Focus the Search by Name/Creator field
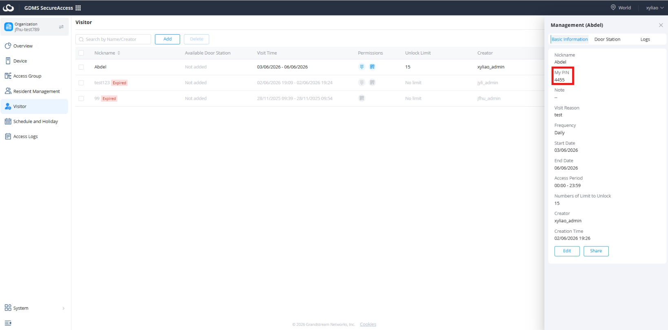This screenshot has height=330, width=668. tap(113, 39)
